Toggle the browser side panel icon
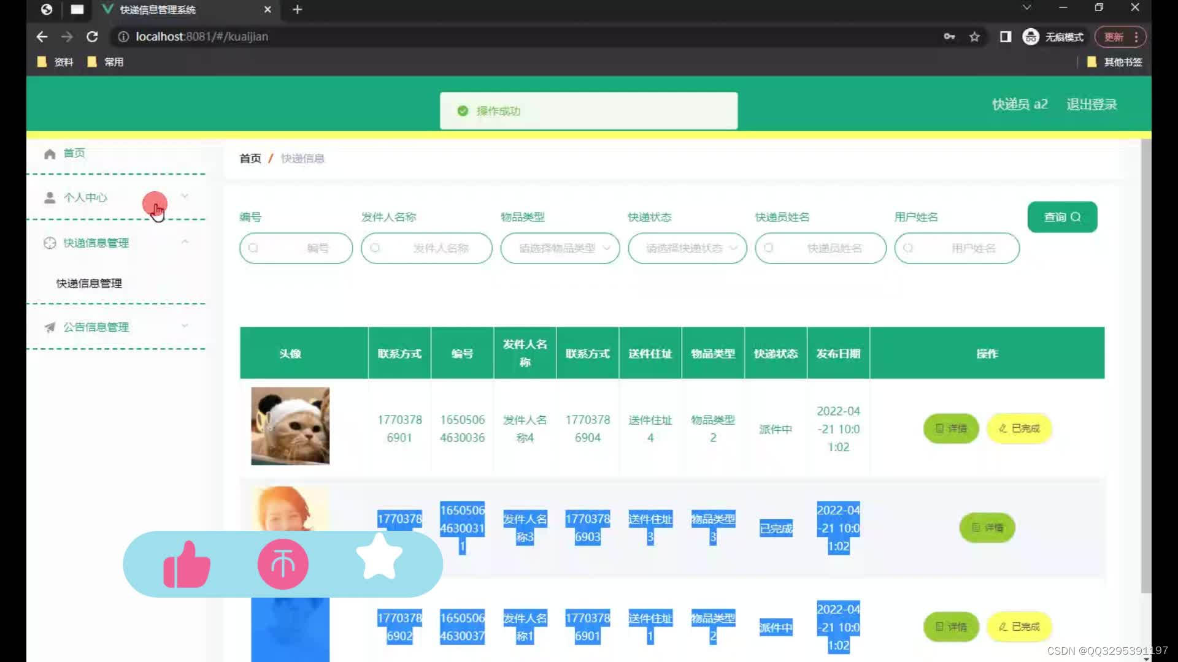The height and width of the screenshot is (662, 1178). click(1005, 37)
